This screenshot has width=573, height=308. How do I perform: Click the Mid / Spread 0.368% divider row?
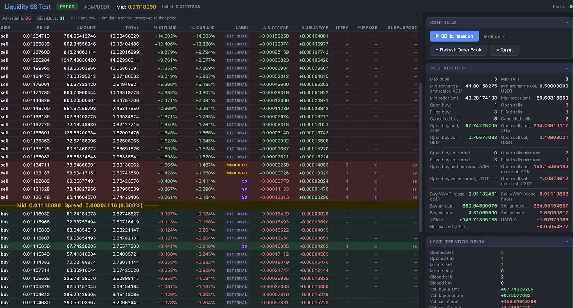(x=210, y=205)
